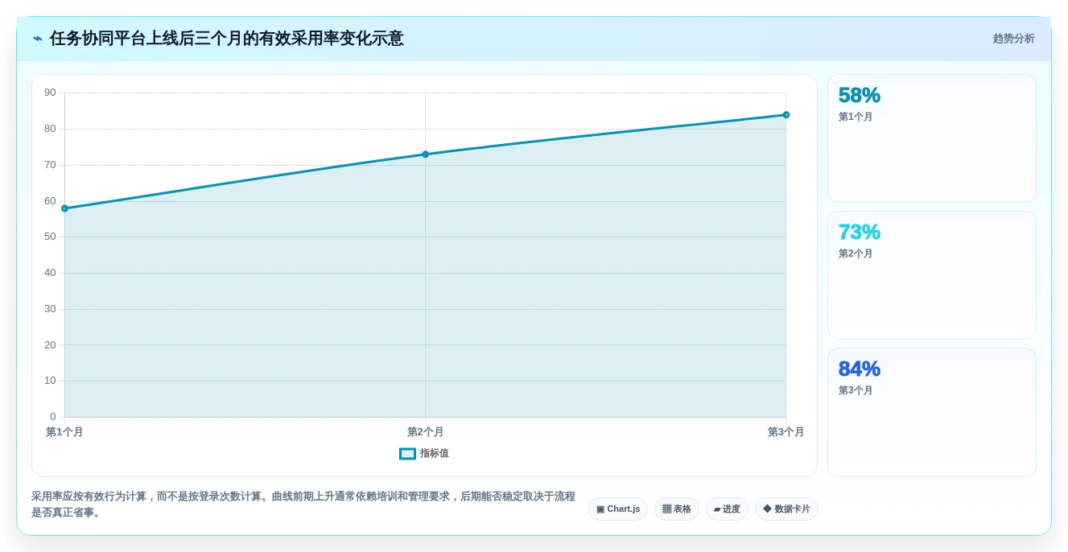The image size is (1068, 552).
Task: Click the Chart.js tag pill
Action: point(618,509)
